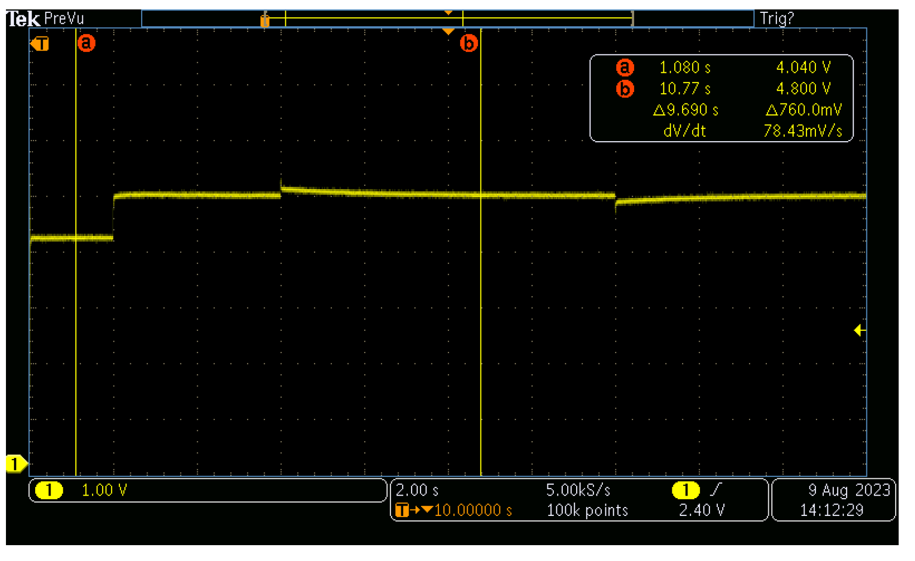Click the 2.00 s horizontal scale readout
This screenshot has width=915, height=561.
(417, 490)
